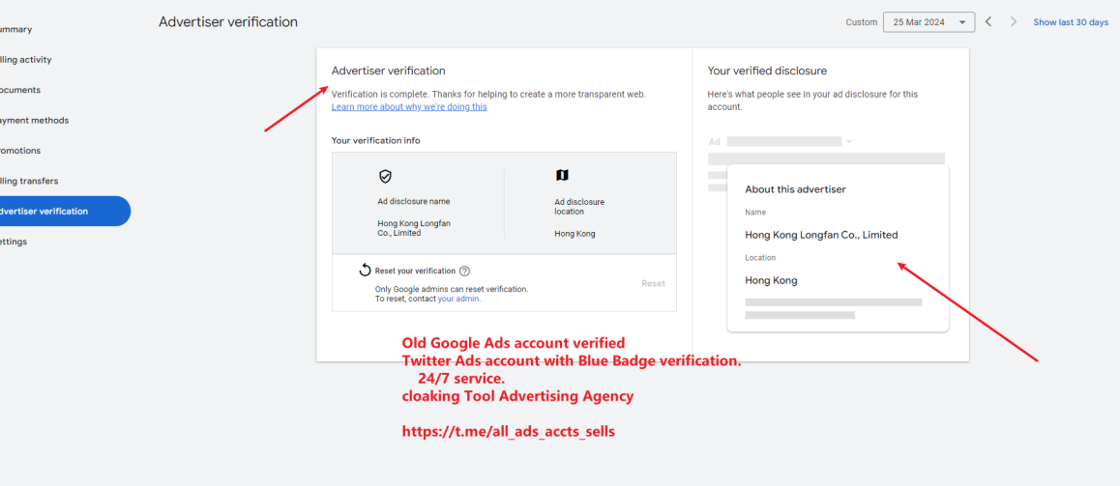
Task: Click Hong Kong Longfan Co., Limited under Ad disclosure name
Action: pos(414,228)
